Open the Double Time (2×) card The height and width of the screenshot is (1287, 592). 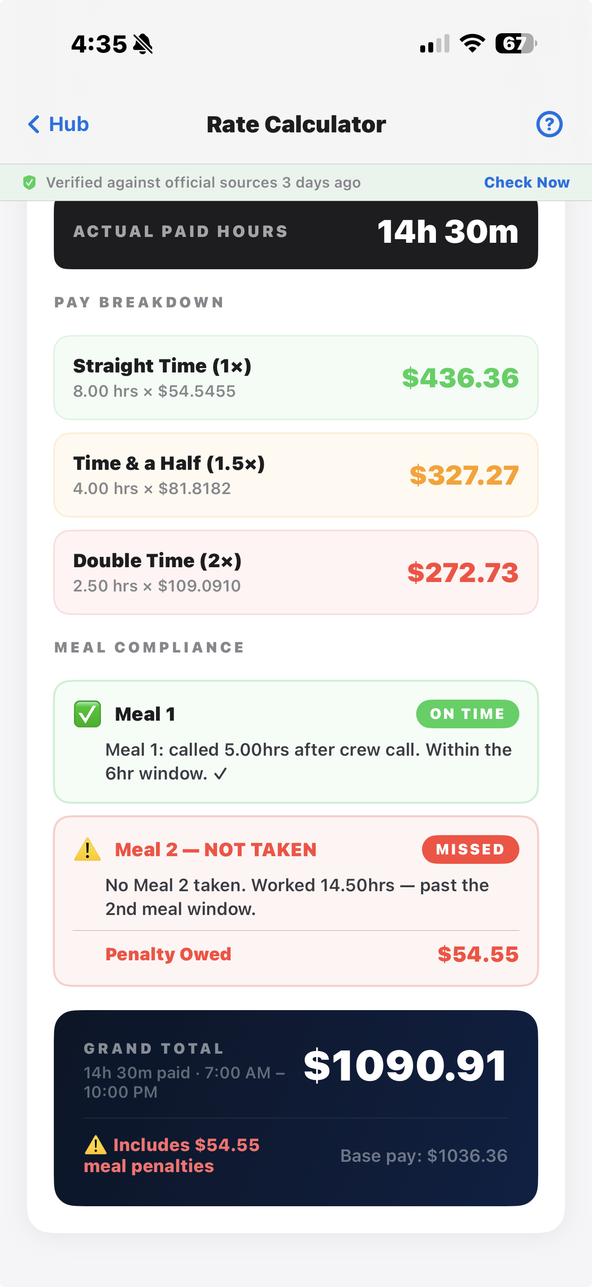click(x=296, y=573)
